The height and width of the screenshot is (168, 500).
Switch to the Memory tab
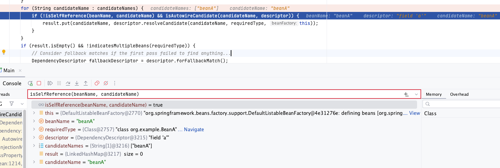tap(434, 94)
